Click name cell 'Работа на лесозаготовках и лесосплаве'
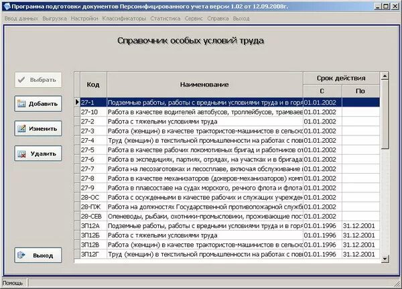Image resolution: width=402 pixels, height=289 pixels. pyautogui.click(x=205, y=169)
